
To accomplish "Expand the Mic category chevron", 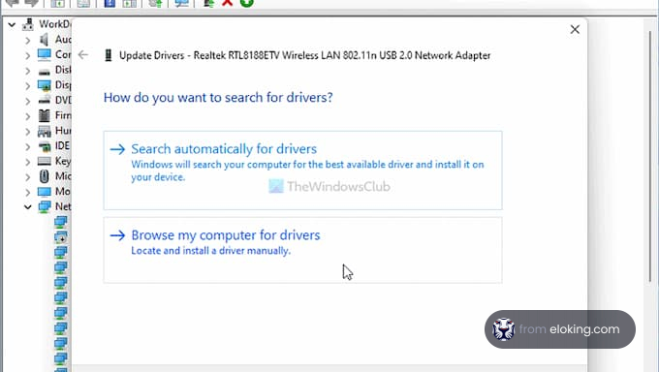I will pos(28,177).
